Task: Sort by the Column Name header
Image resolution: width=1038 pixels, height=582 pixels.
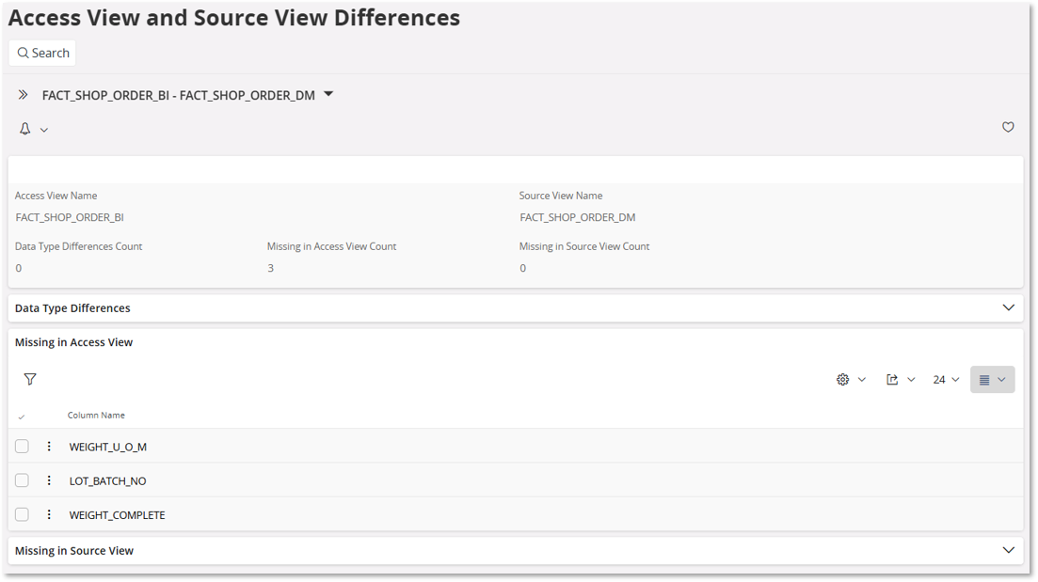Action: (x=96, y=416)
